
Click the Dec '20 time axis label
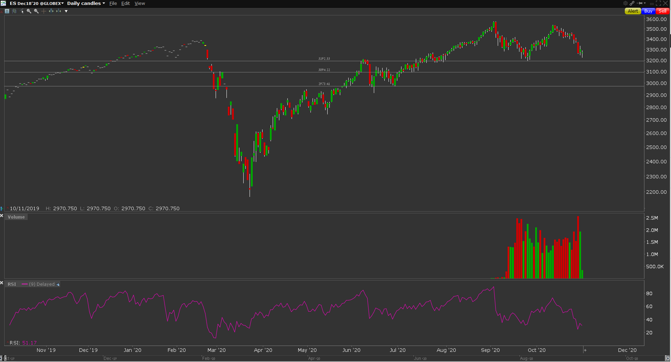pos(627,350)
